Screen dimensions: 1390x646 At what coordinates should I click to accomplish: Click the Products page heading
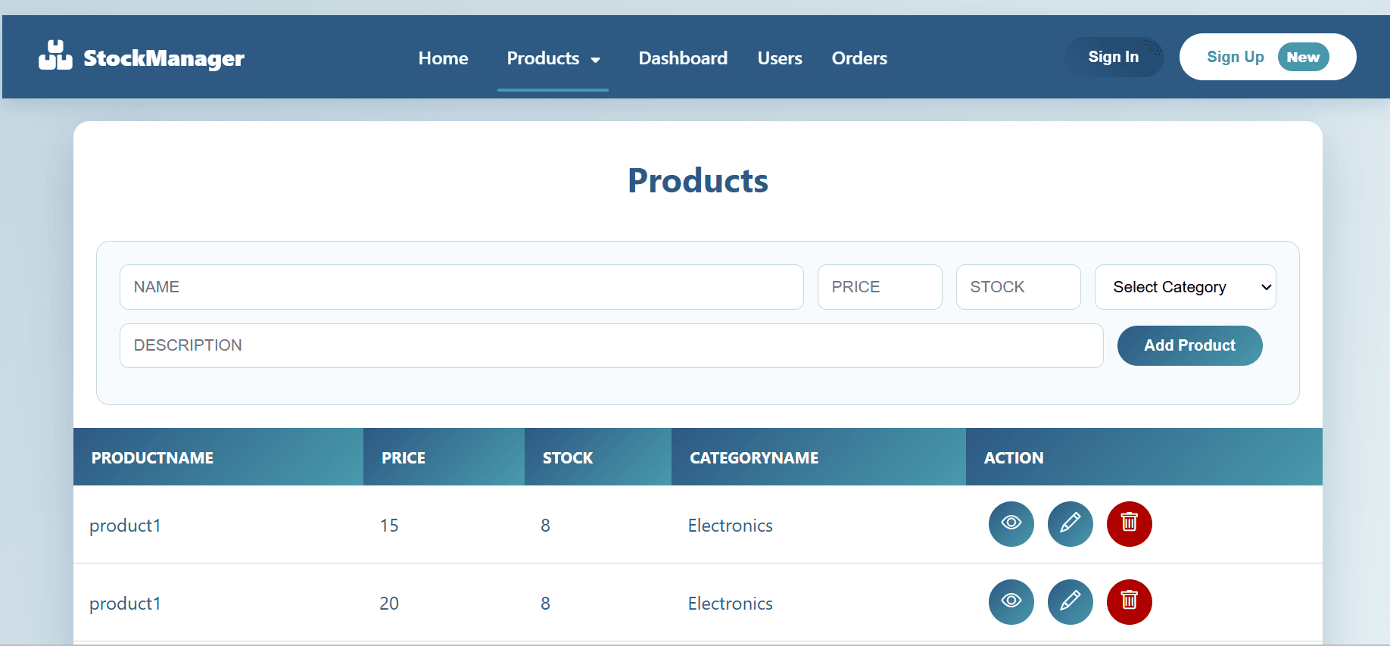coord(697,180)
